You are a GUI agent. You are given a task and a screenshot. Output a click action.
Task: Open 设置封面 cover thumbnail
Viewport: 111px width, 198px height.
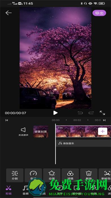pyautogui.click(x=41, y=132)
